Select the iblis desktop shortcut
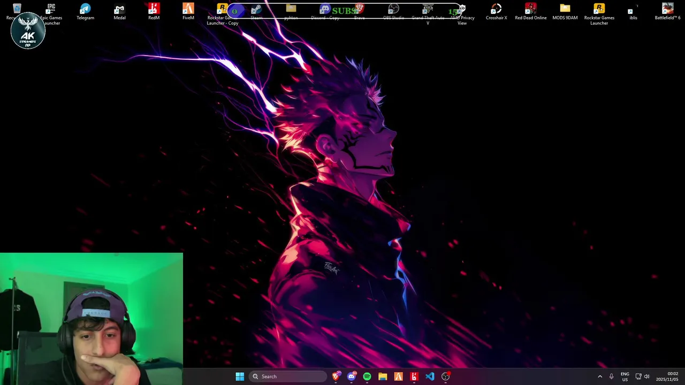685x385 pixels. click(633, 12)
